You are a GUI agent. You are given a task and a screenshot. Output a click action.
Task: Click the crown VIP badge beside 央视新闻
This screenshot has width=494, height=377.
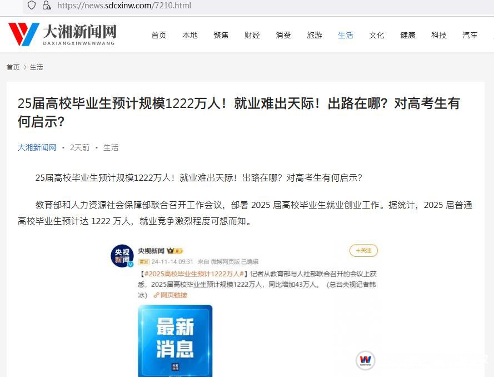[x=174, y=251]
